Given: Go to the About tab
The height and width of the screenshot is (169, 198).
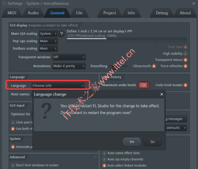Looking at the screenshot, I should pos(185,13).
